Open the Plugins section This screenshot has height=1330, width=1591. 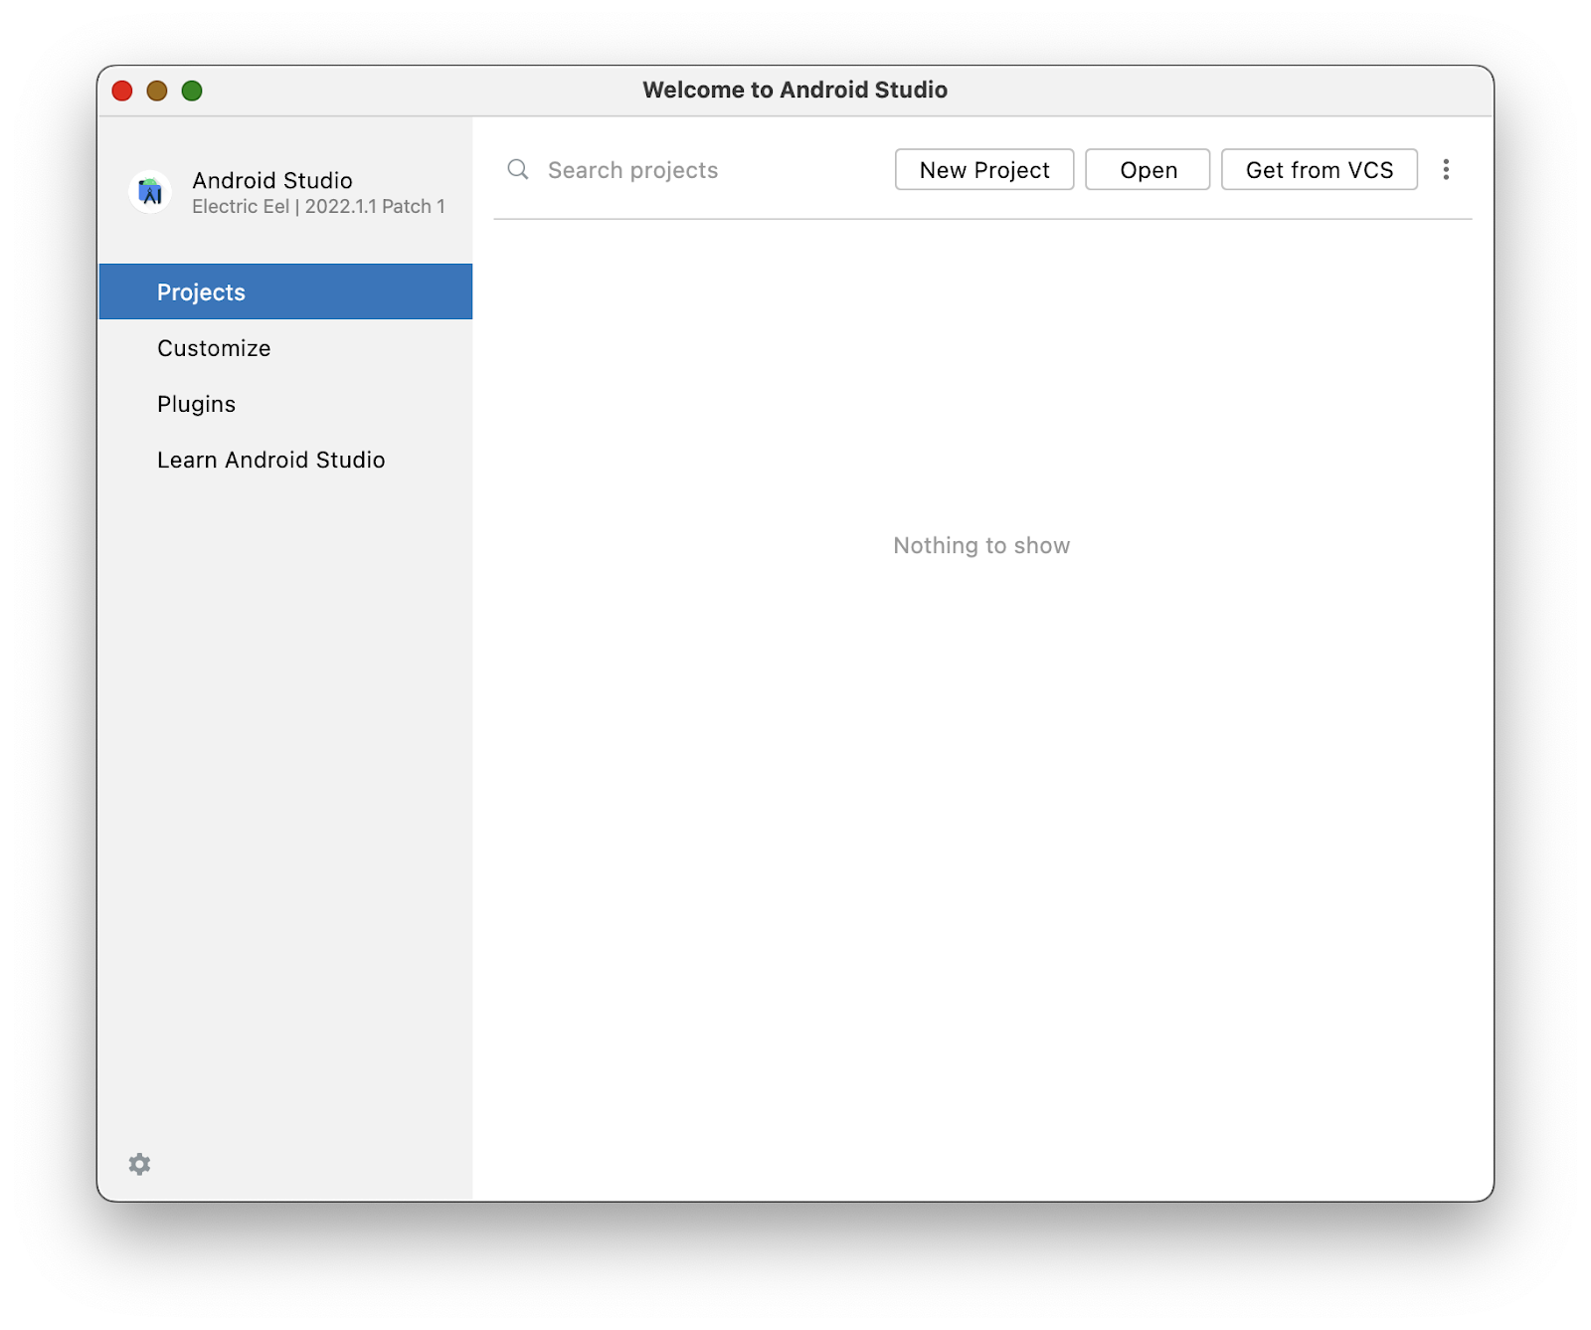pyautogui.click(x=197, y=404)
